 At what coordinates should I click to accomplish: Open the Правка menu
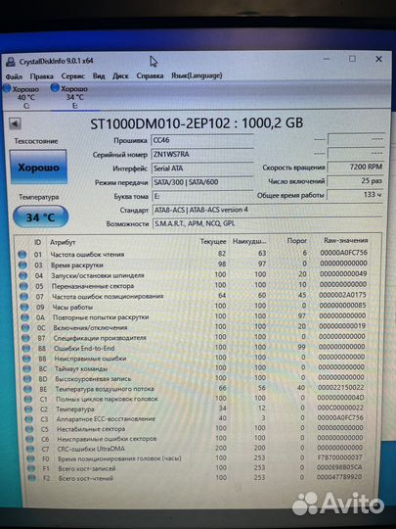pyautogui.click(x=42, y=76)
